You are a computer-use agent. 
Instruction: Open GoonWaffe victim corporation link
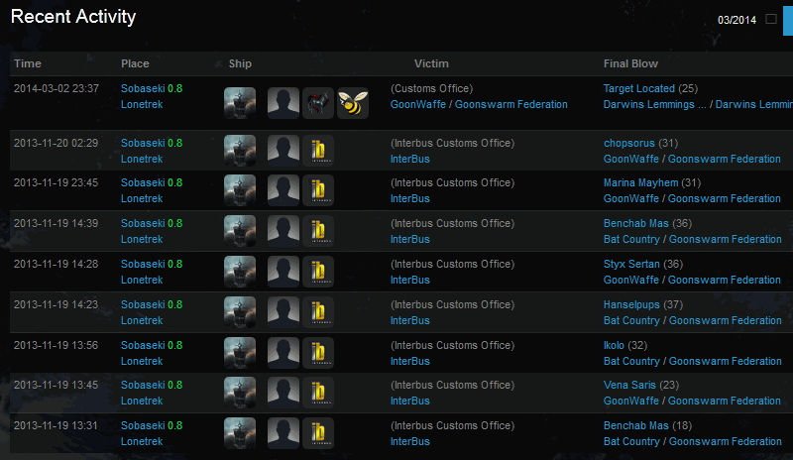(x=417, y=105)
